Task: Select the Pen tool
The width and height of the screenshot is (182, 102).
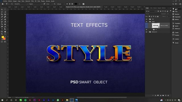Action: click(x=5, y=27)
